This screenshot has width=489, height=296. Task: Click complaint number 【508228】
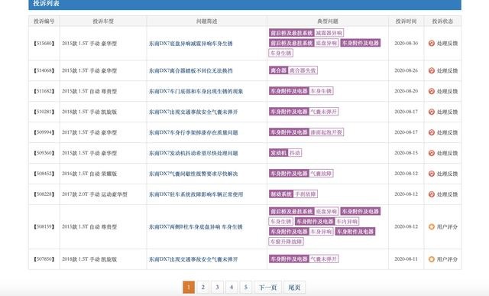(x=44, y=194)
